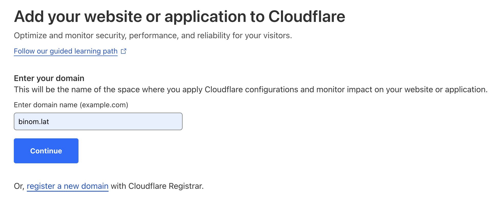Focus the domain name input field

click(x=98, y=122)
